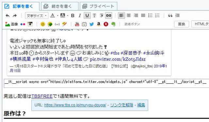Click the tweet author text @hajikoi_tbs

(x=142, y=66)
